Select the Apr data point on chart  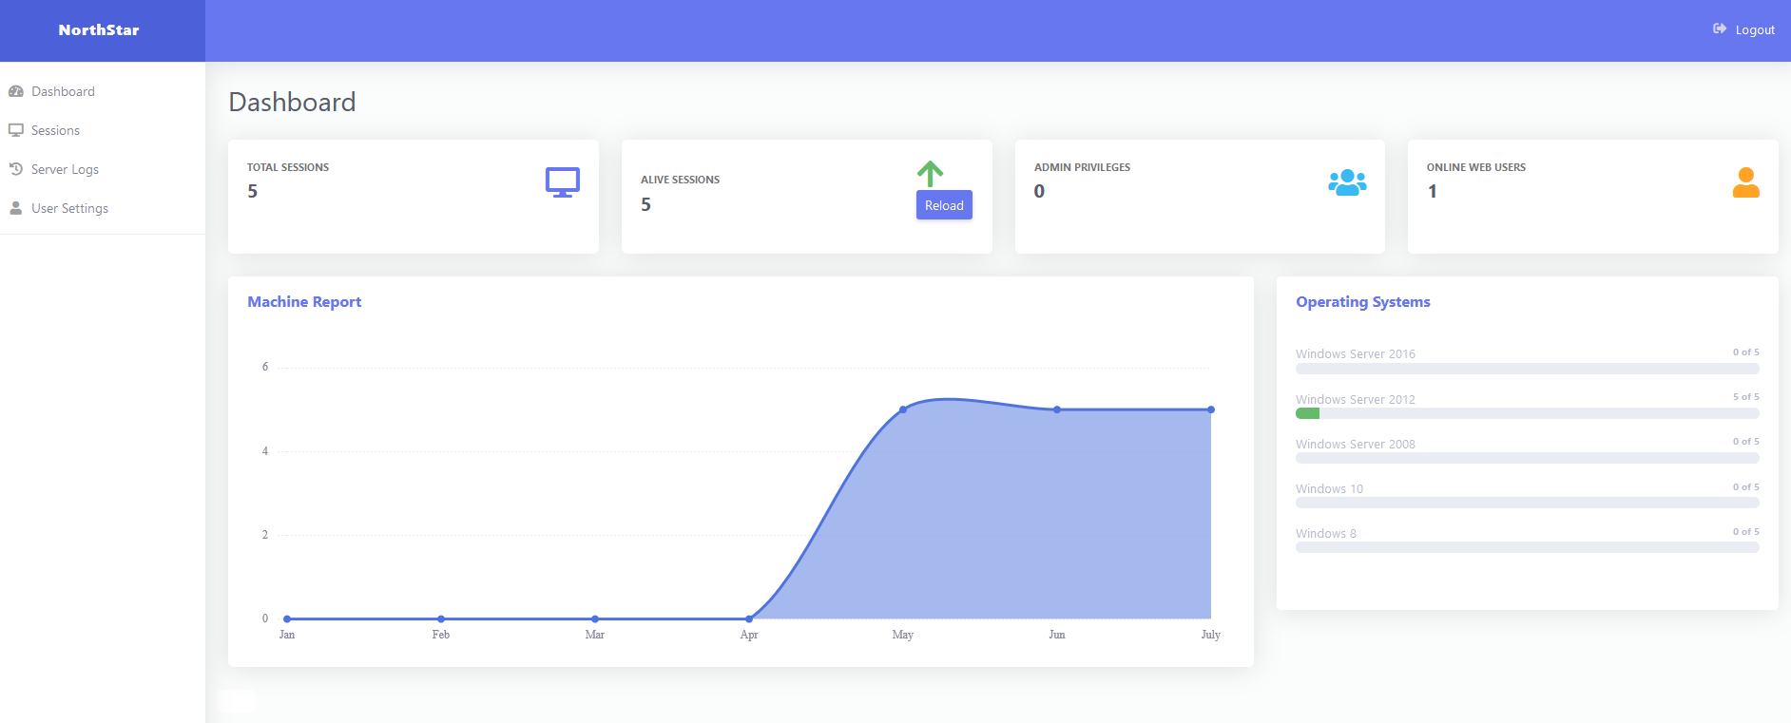point(749,618)
